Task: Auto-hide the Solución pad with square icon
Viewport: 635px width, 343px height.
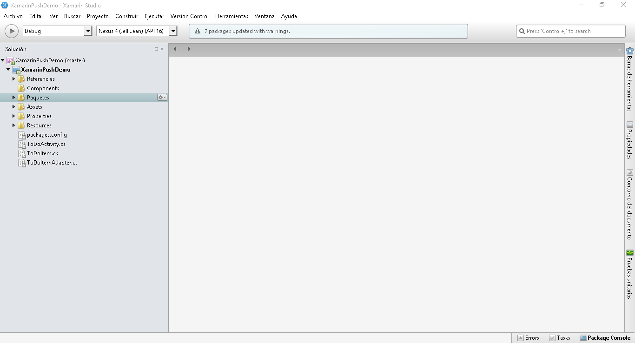Action: click(x=156, y=49)
